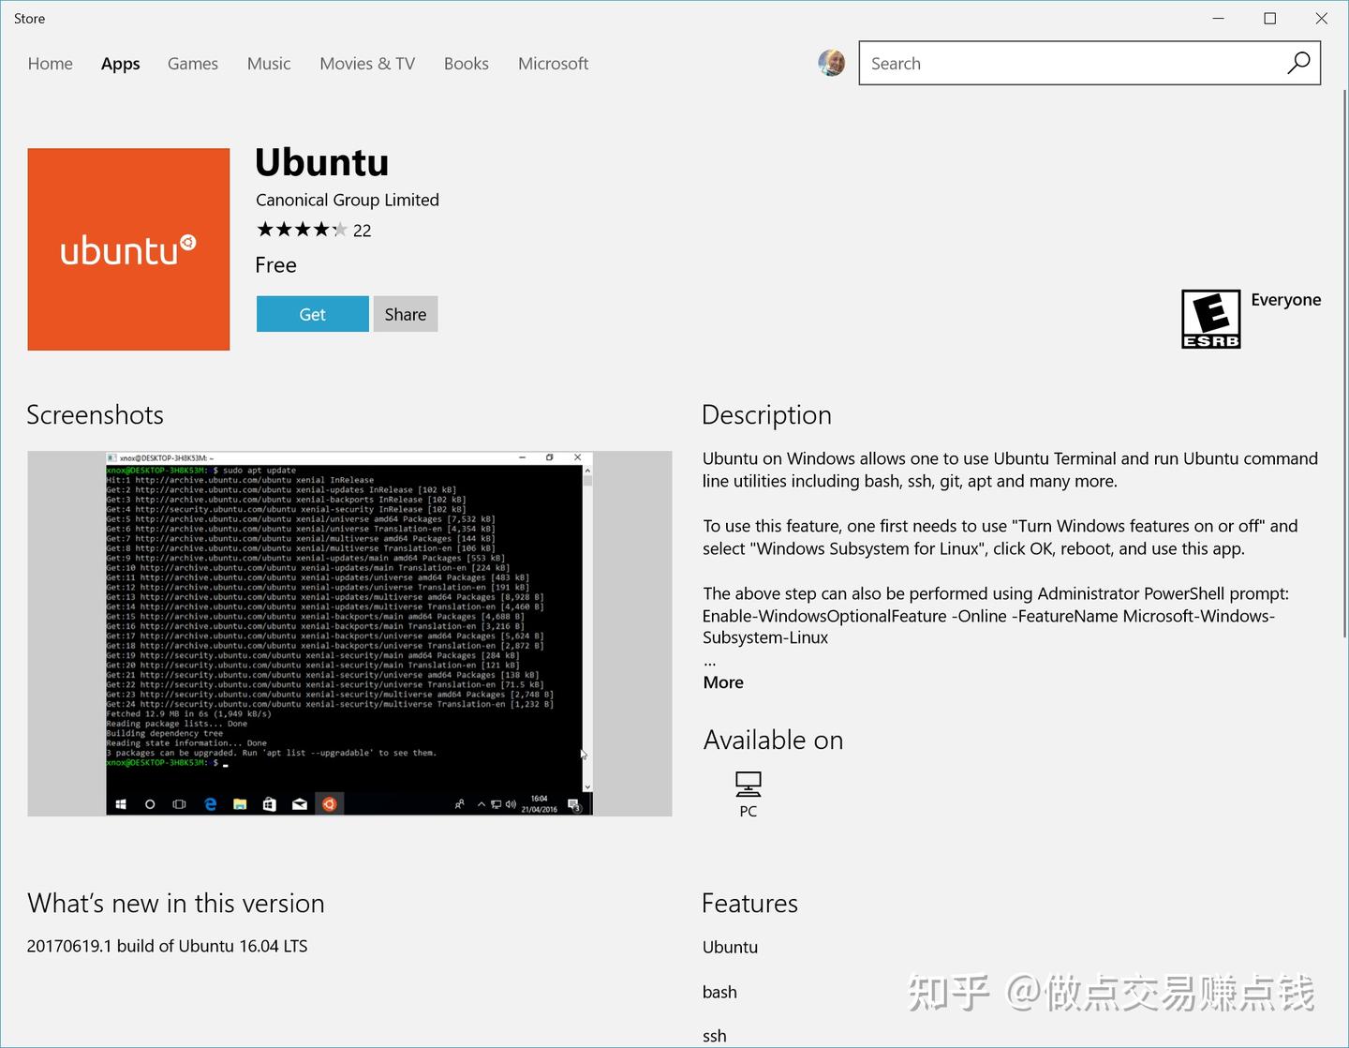1349x1048 pixels.
Task: Click inside the Search input field
Action: coord(1030,63)
